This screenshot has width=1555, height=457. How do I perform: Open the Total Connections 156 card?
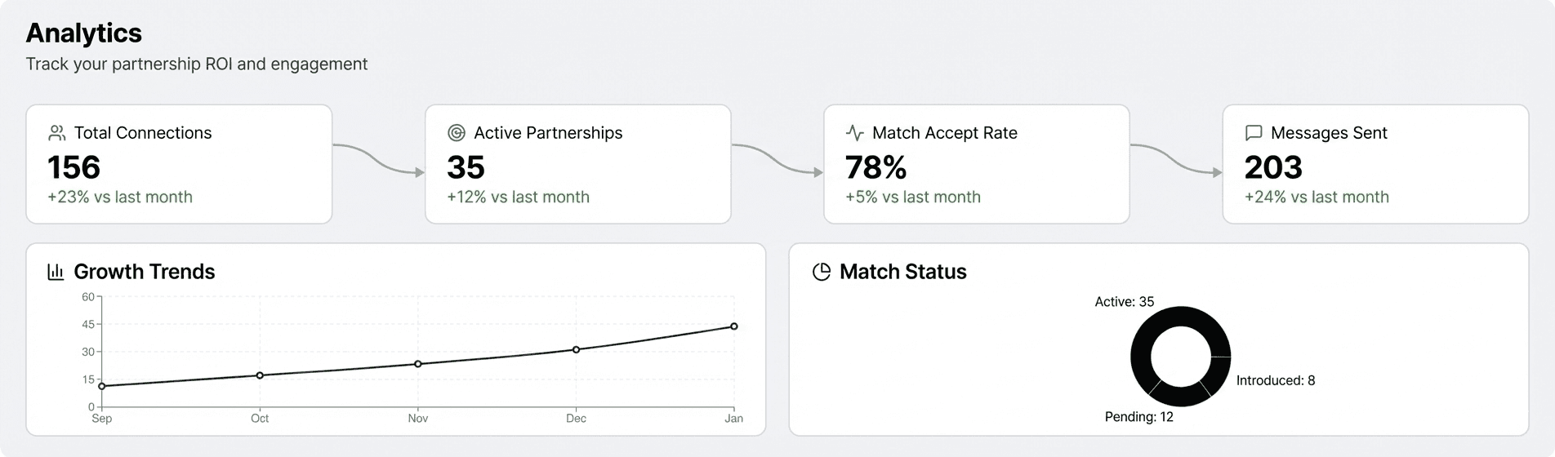[179, 164]
